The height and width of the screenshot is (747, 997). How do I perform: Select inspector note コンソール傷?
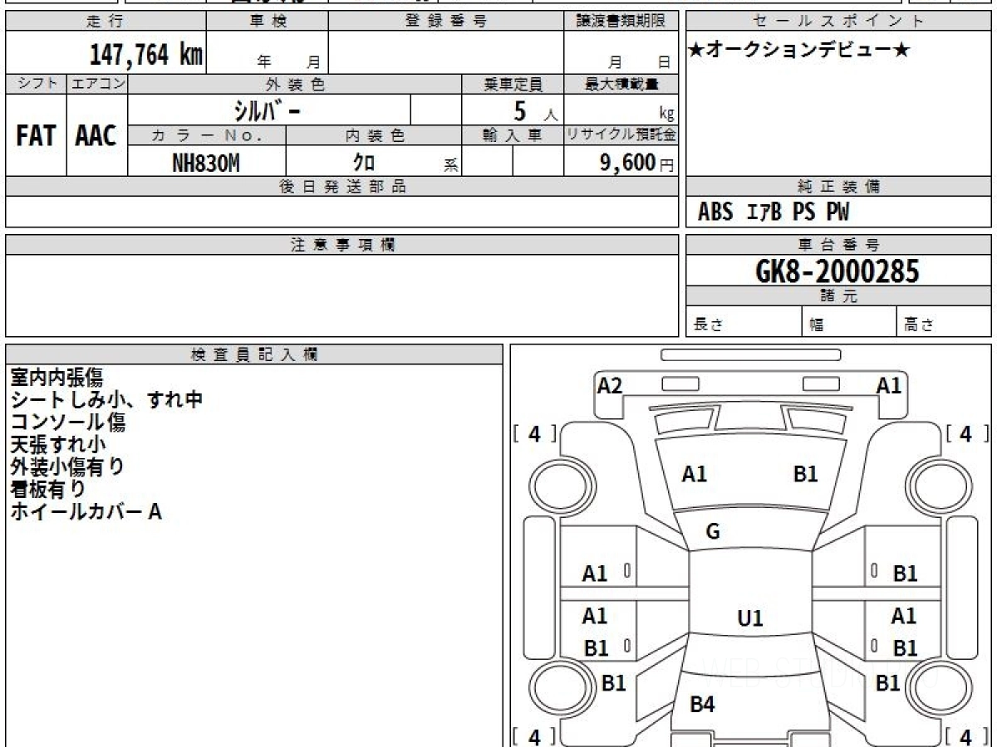[68, 422]
